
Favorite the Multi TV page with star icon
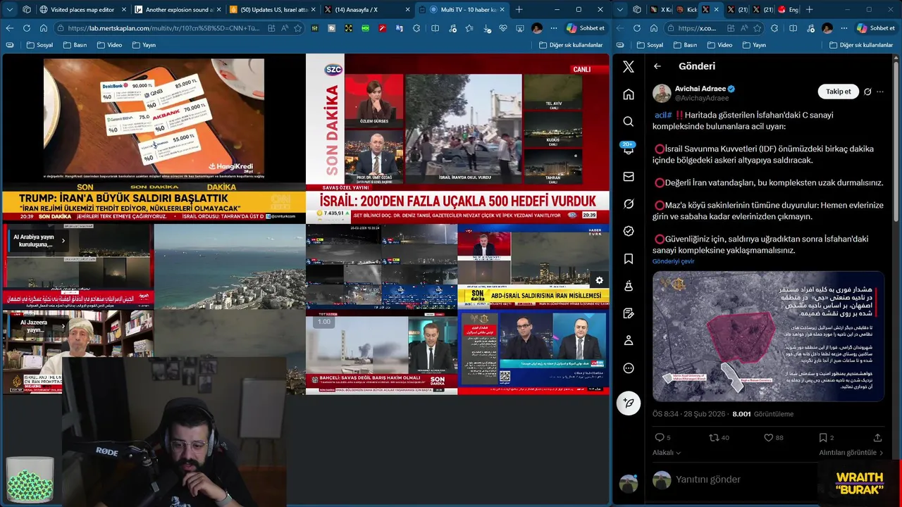click(x=298, y=28)
